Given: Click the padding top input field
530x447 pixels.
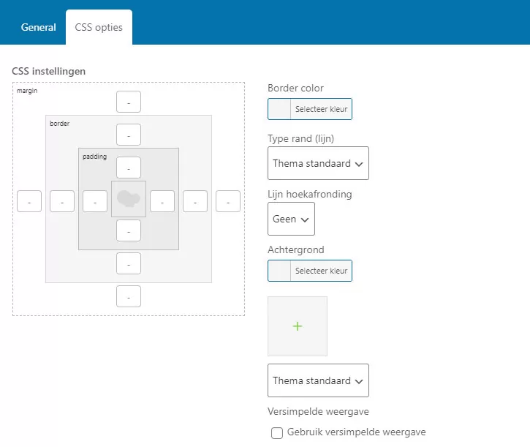Looking at the screenshot, I should 129,168.
